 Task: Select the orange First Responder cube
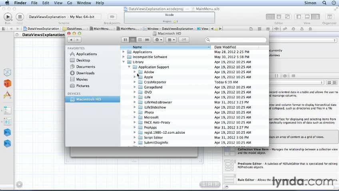7,84
